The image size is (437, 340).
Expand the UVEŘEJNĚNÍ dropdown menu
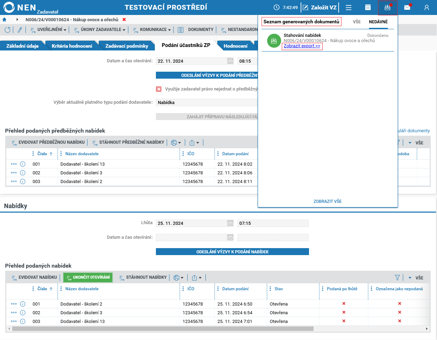[x=48, y=30]
